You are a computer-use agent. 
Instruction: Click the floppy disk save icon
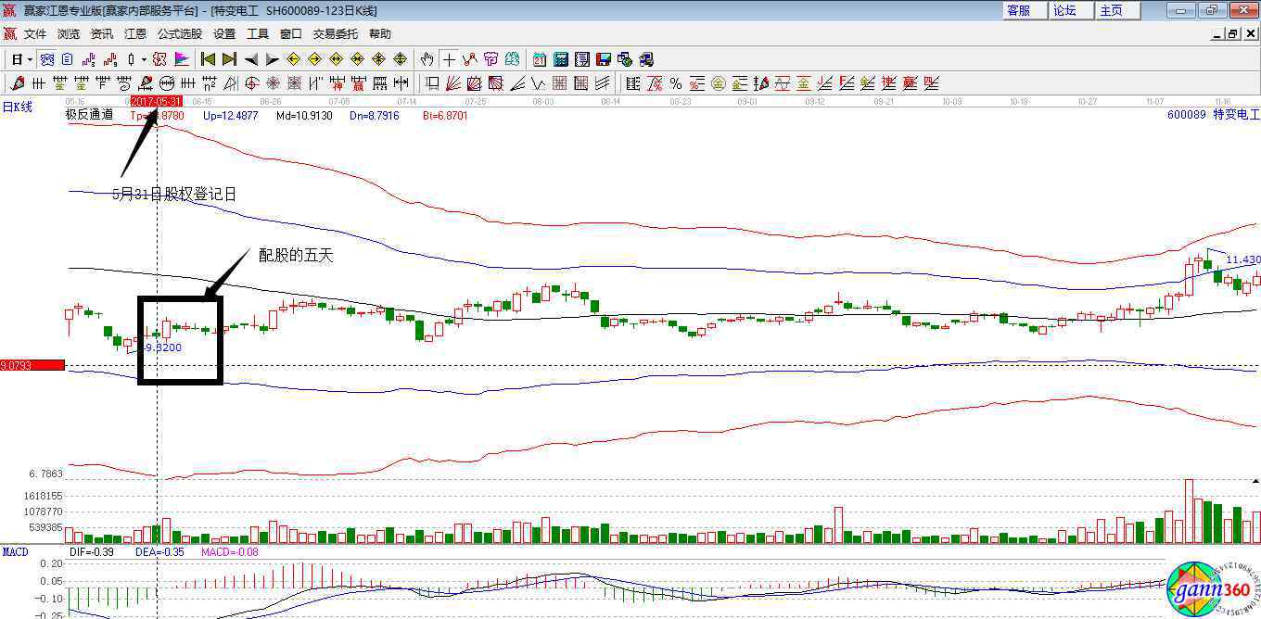point(604,59)
